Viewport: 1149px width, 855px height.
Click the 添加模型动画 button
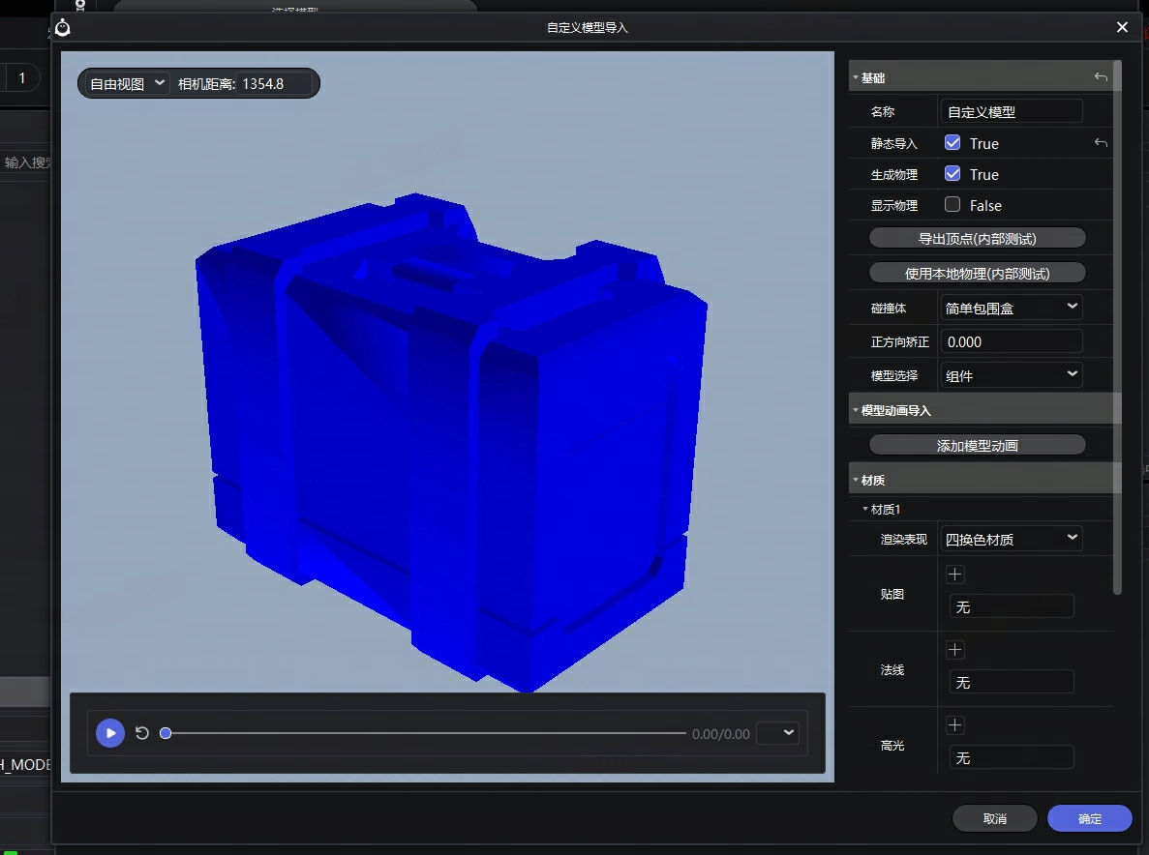977,445
